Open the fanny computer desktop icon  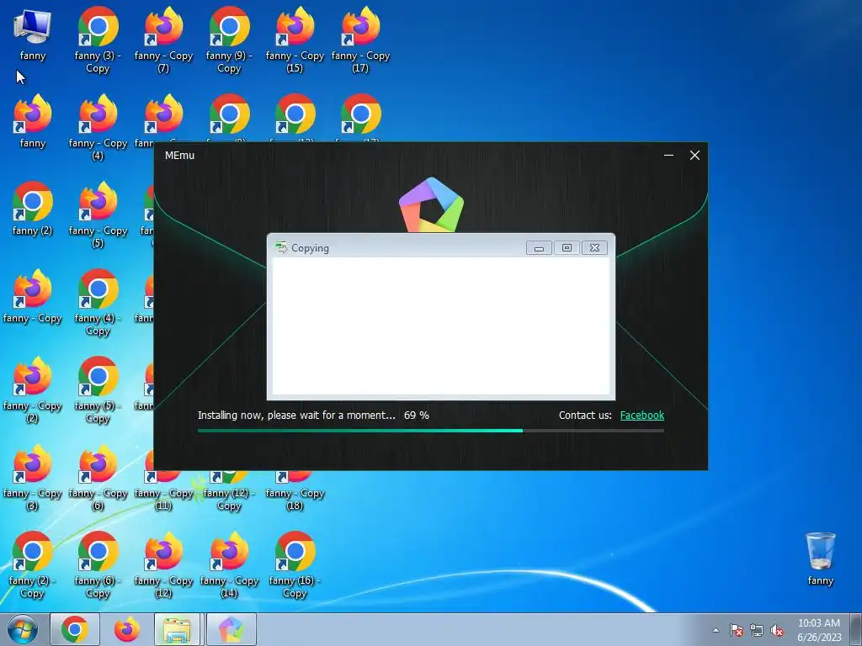33,34
